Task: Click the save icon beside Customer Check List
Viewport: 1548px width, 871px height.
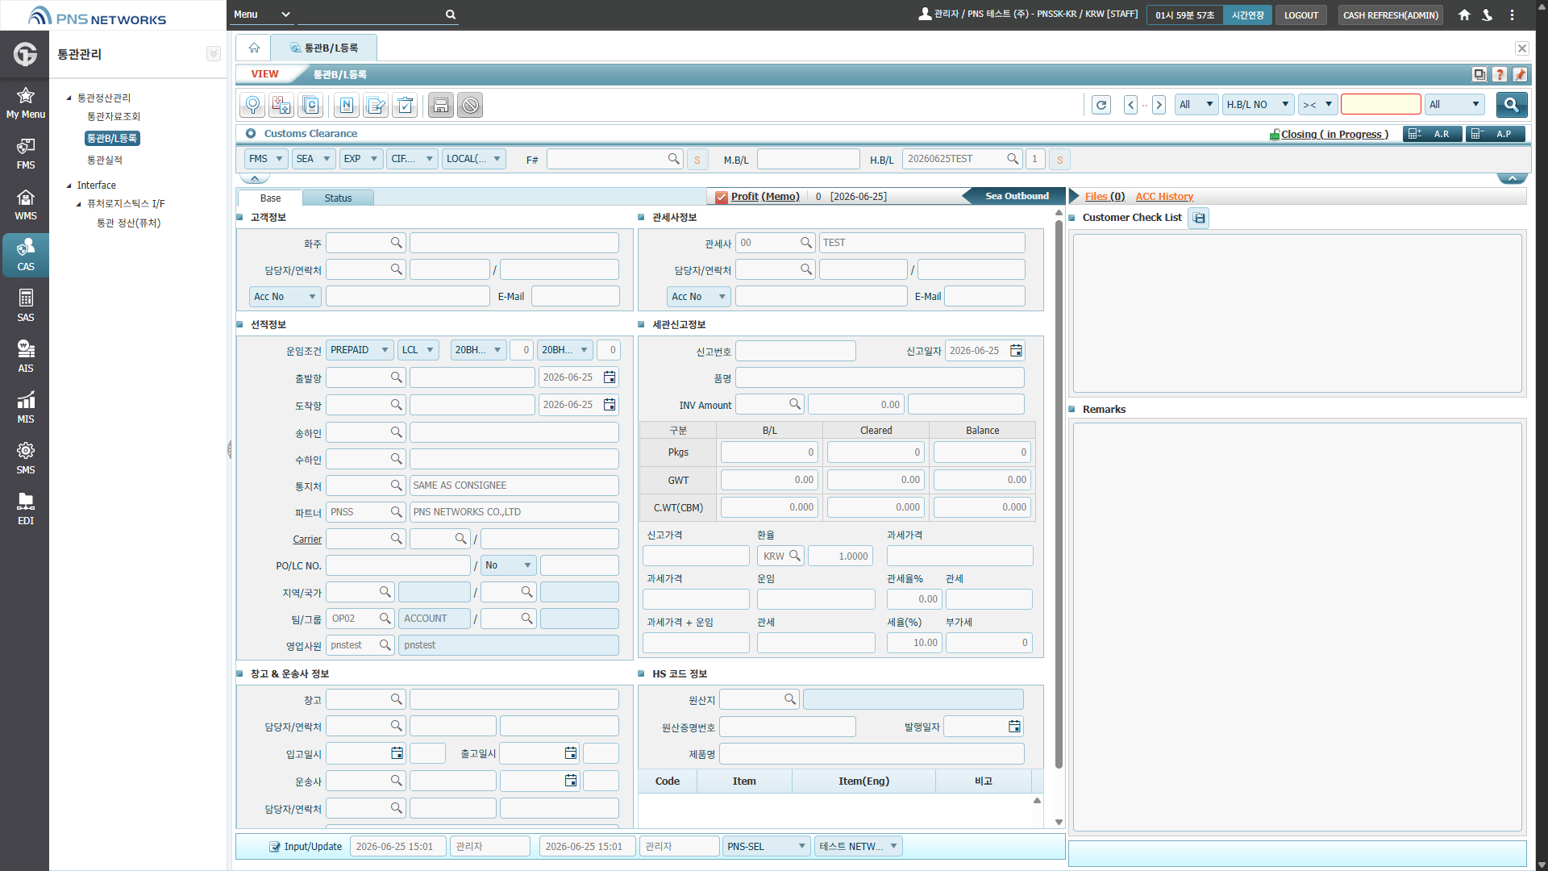Action: (1199, 218)
